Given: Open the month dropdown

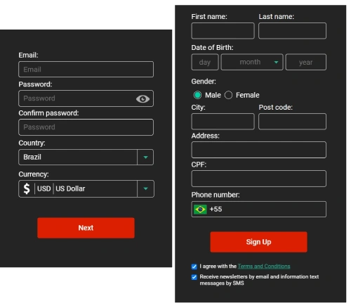Looking at the screenshot, I should (x=252, y=62).
